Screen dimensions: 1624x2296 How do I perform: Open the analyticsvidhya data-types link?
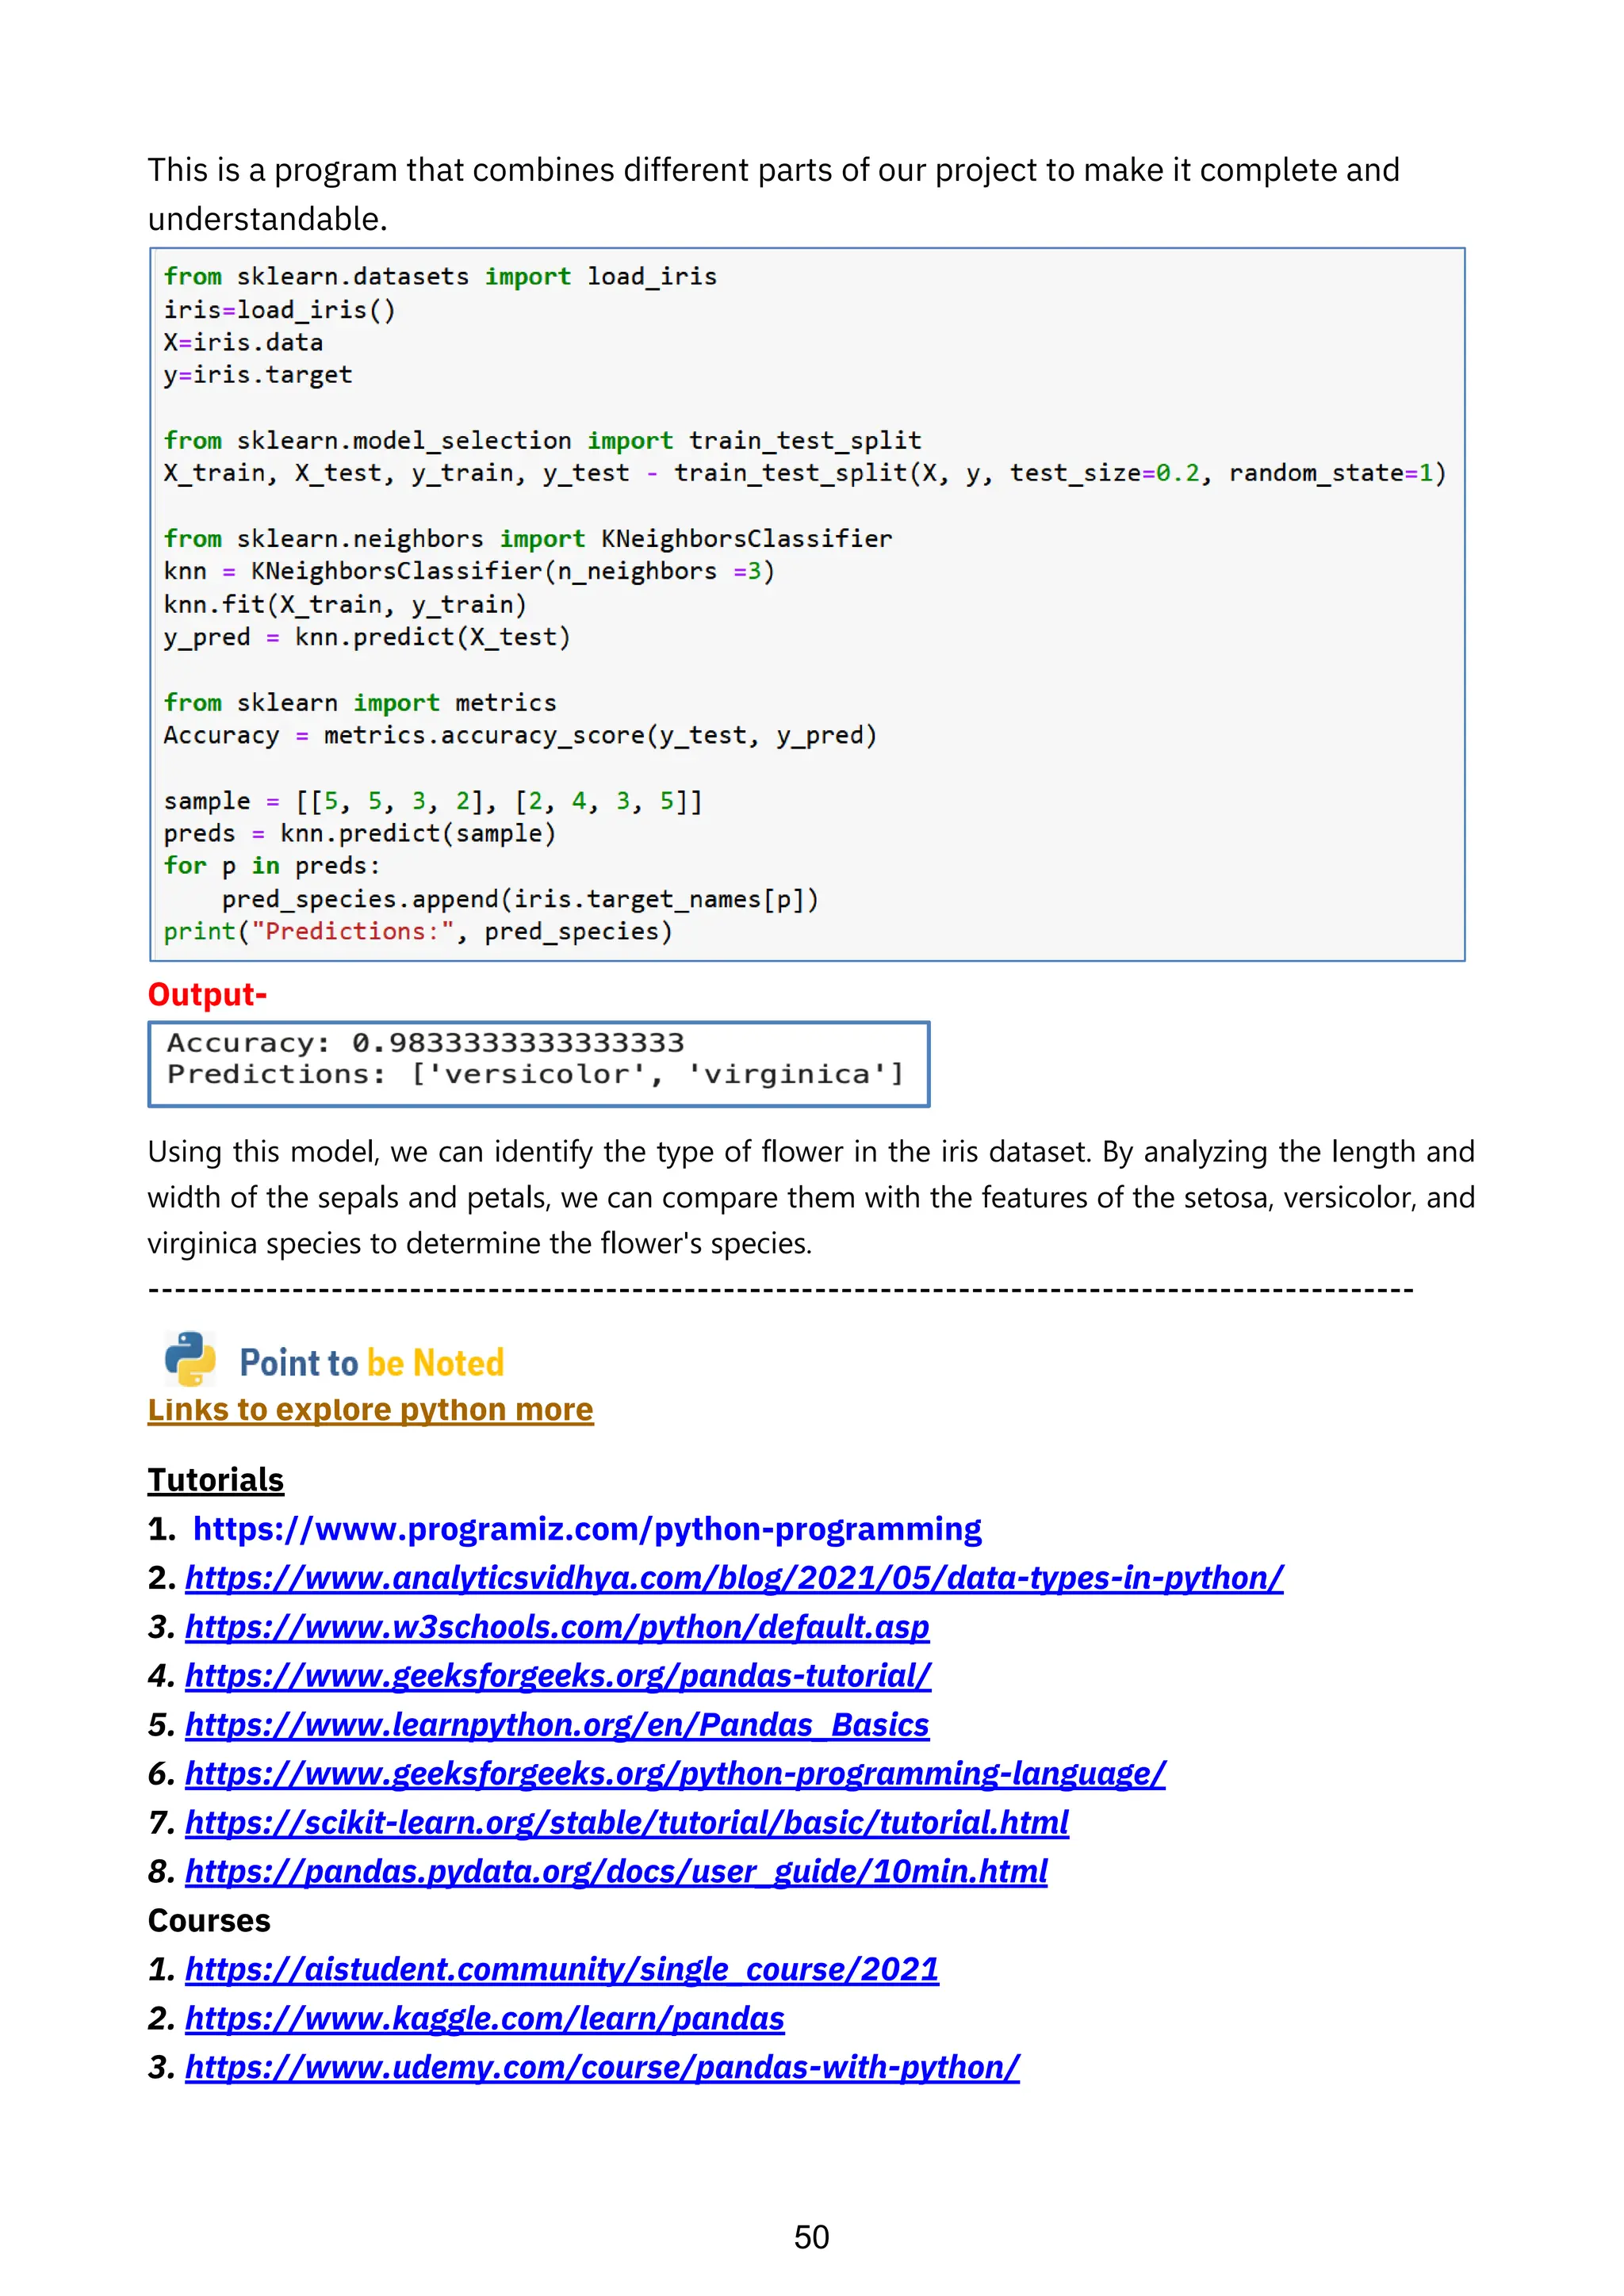click(x=733, y=1578)
